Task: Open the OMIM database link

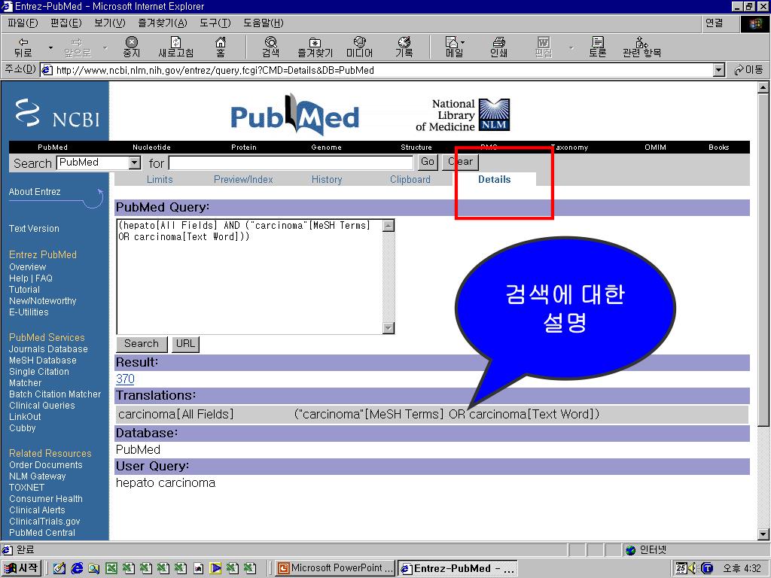Action: (655, 147)
